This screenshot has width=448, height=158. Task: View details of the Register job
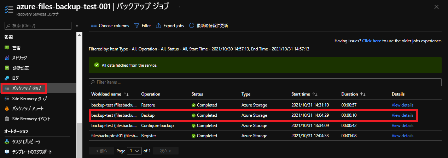402,136
